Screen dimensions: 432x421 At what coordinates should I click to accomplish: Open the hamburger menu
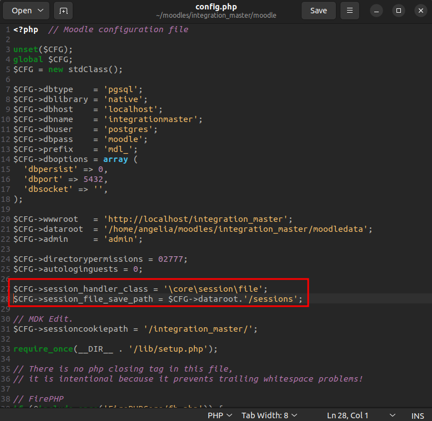pyautogui.click(x=350, y=11)
